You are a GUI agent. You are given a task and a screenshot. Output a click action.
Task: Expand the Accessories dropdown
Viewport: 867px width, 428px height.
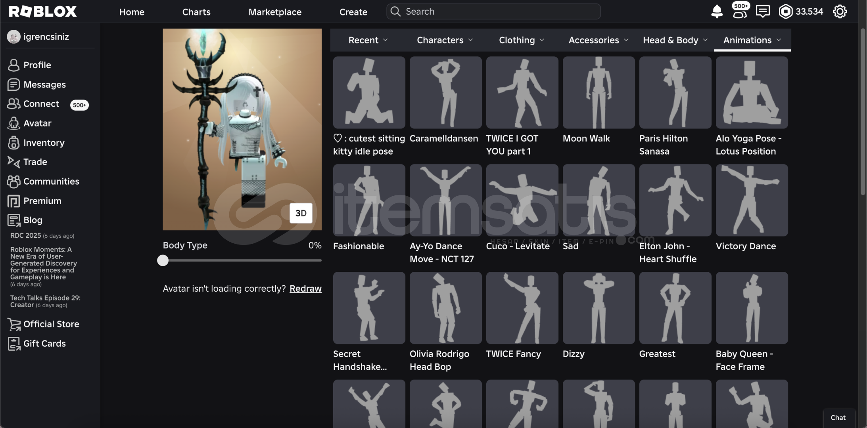pos(598,40)
